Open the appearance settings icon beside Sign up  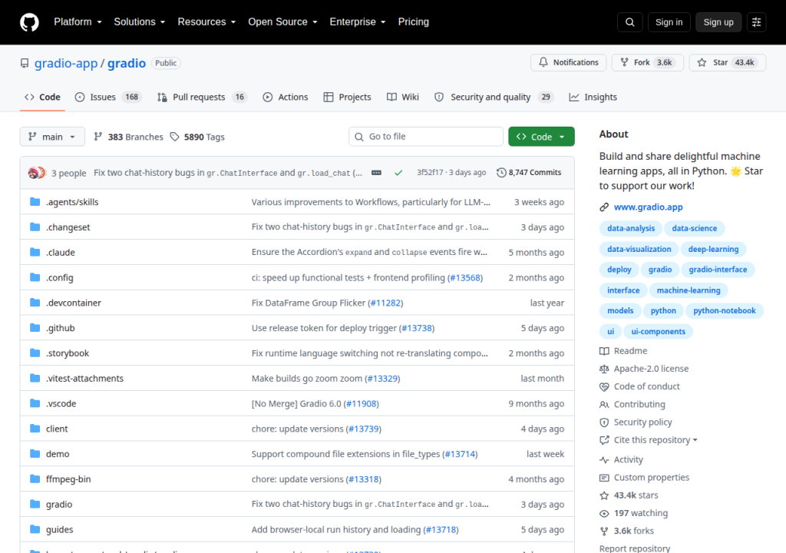[x=756, y=22]
